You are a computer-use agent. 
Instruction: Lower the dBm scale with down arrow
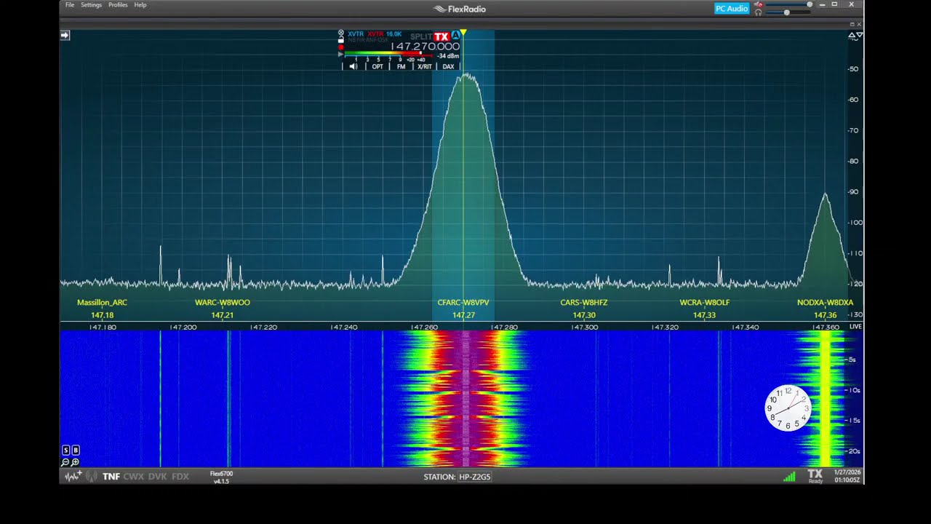pos(860,35)
